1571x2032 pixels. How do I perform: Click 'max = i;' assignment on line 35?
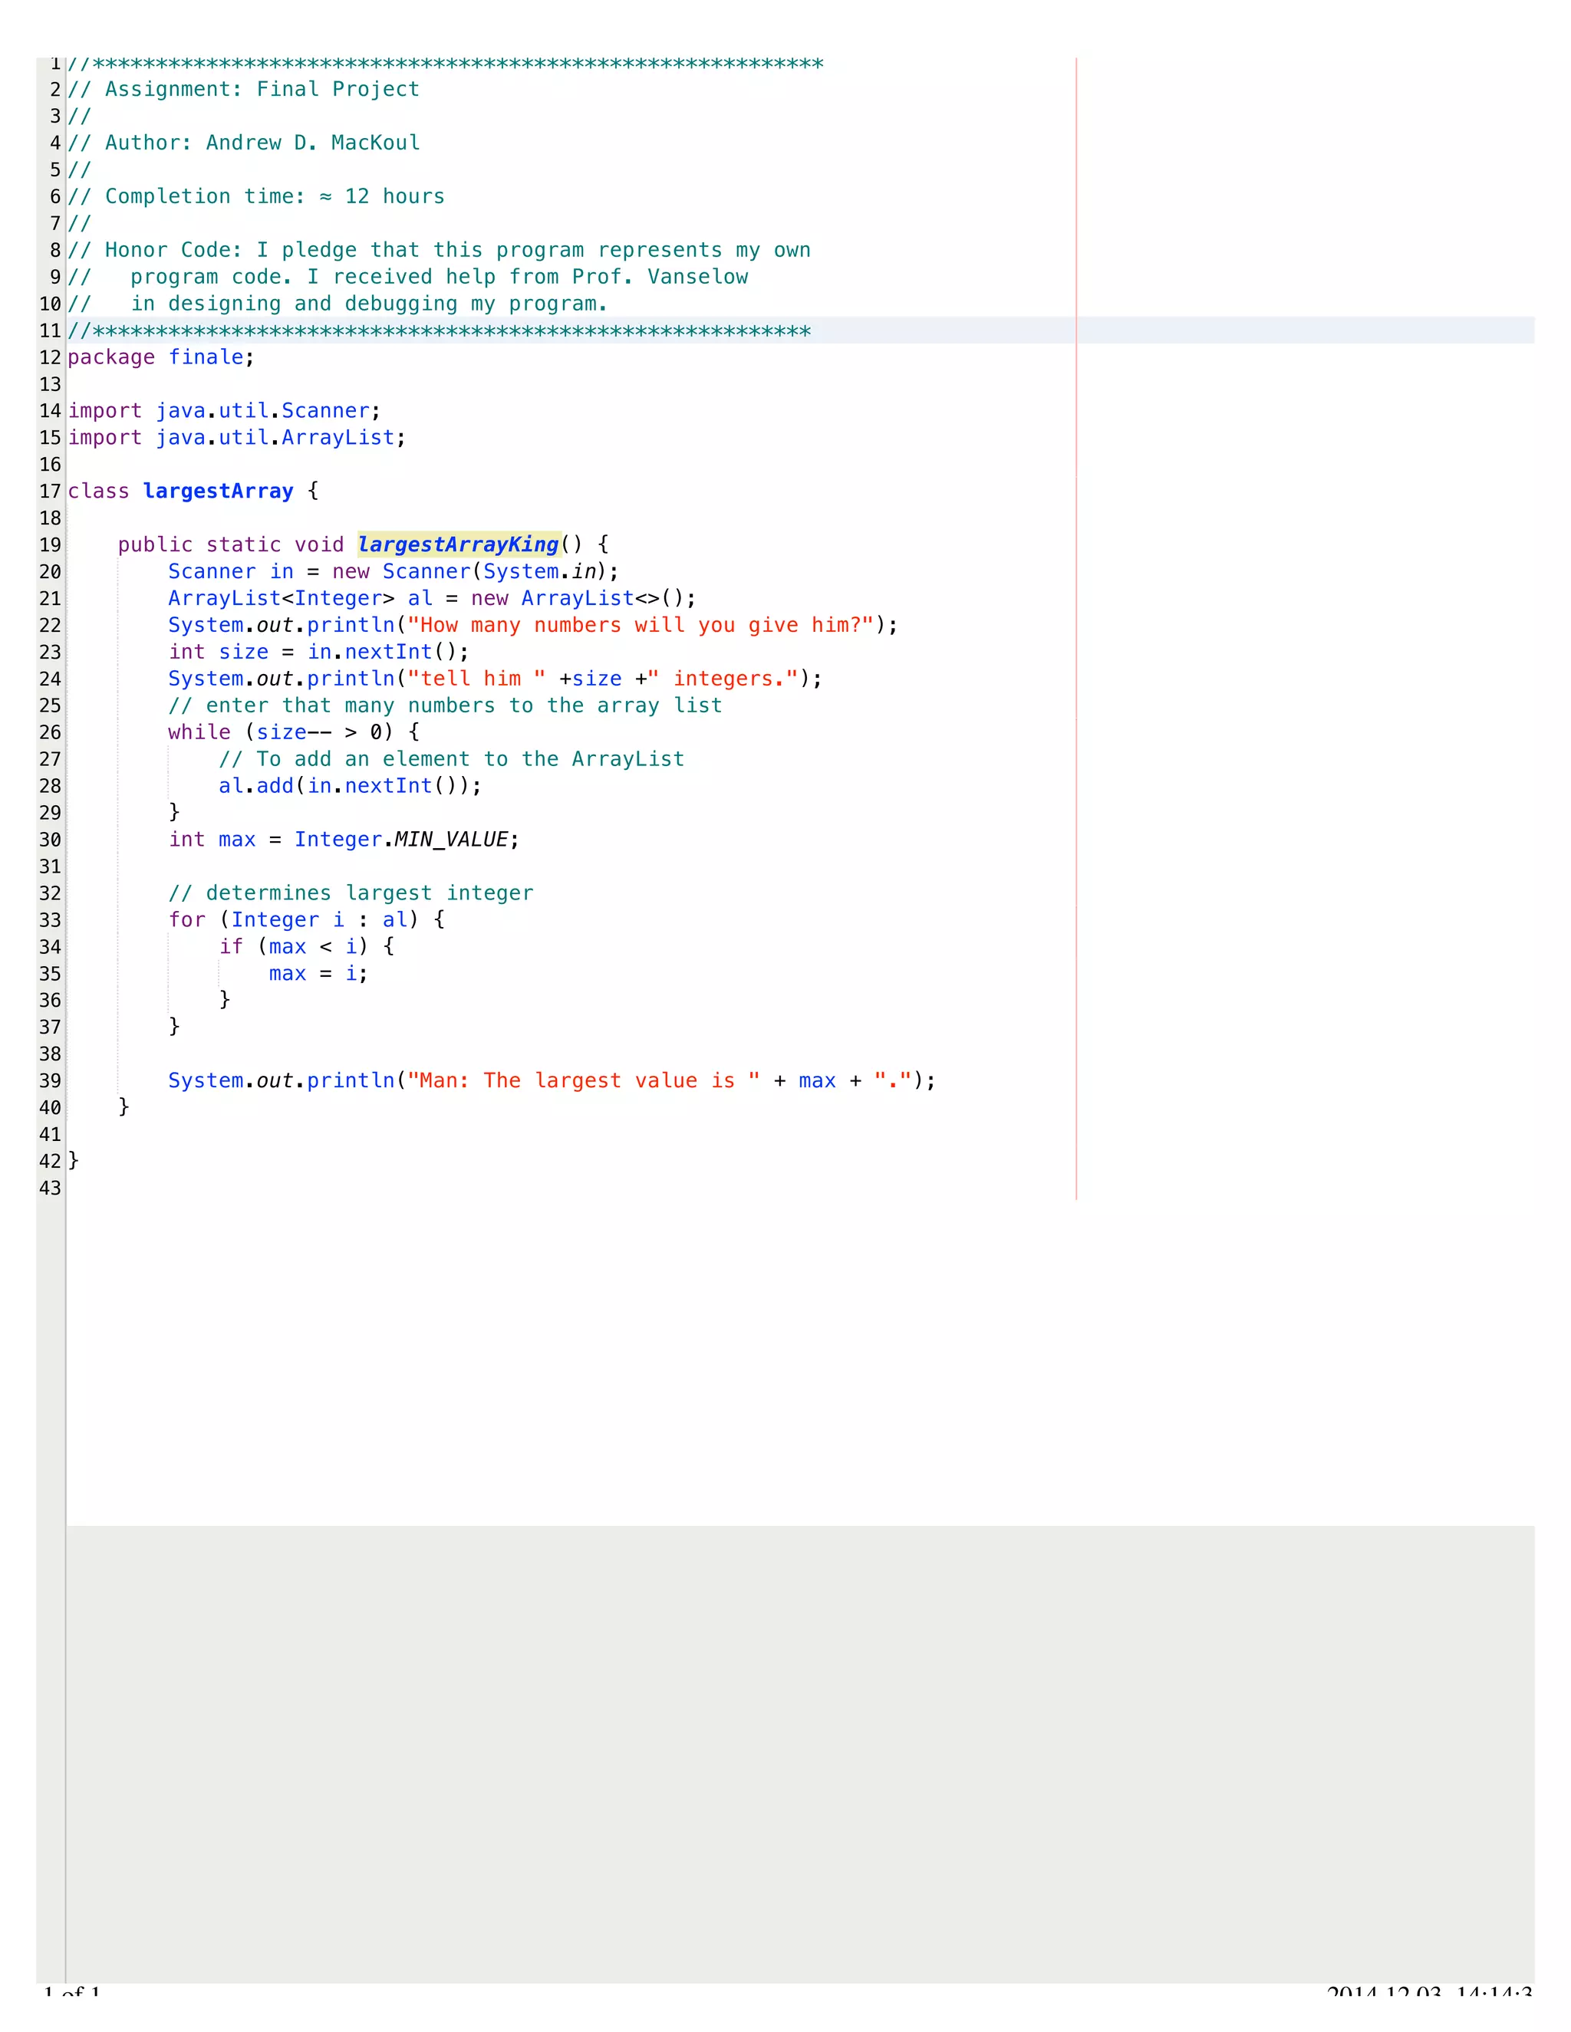318,973
